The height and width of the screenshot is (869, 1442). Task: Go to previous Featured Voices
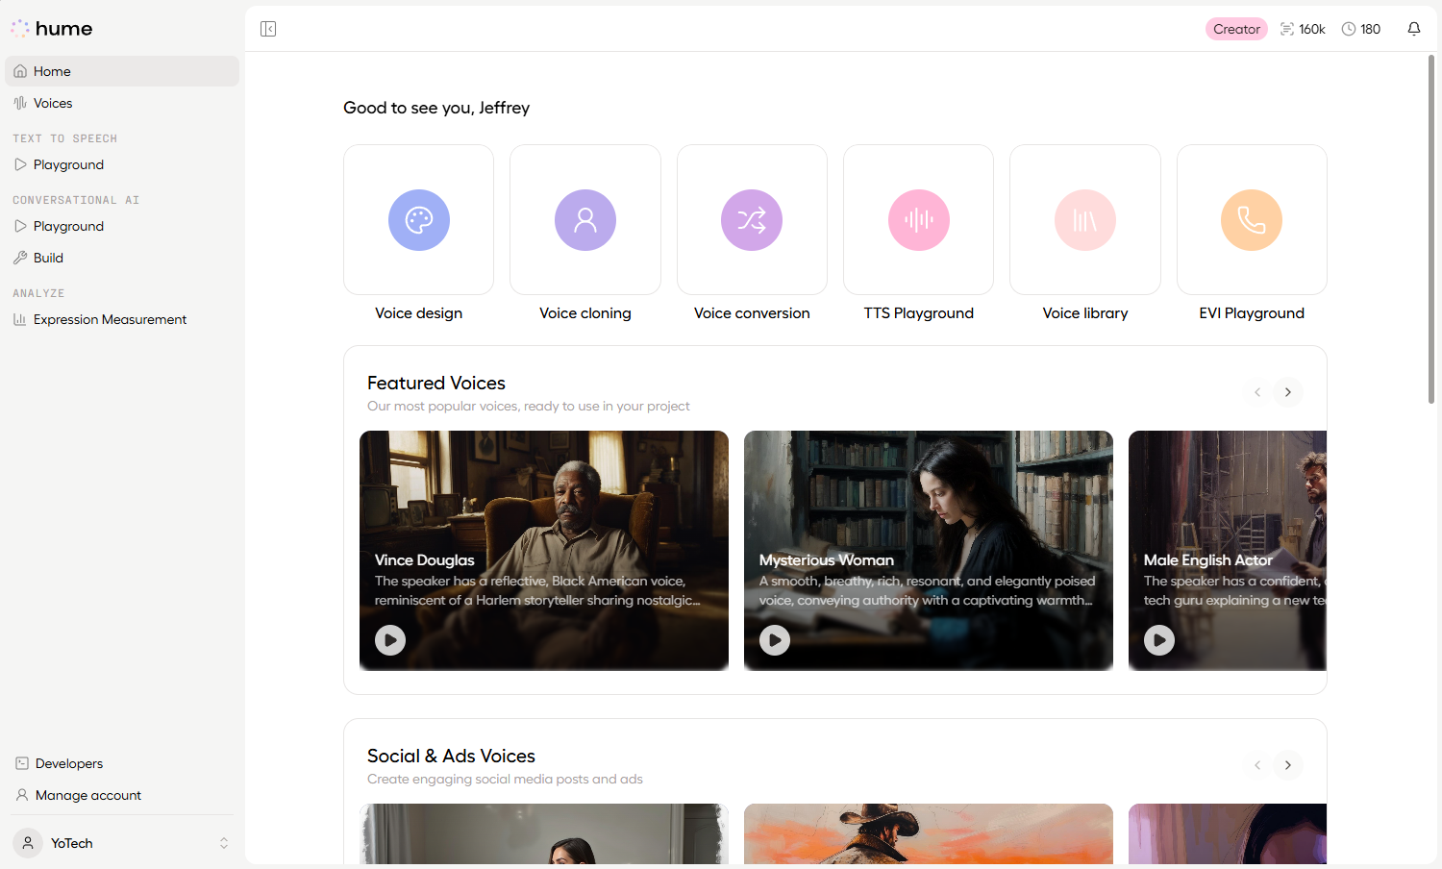pyautogui.click(x=1257, y=392)
